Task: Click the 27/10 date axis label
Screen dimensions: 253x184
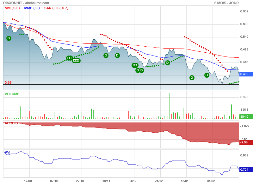Action: [x=80, y=181]
